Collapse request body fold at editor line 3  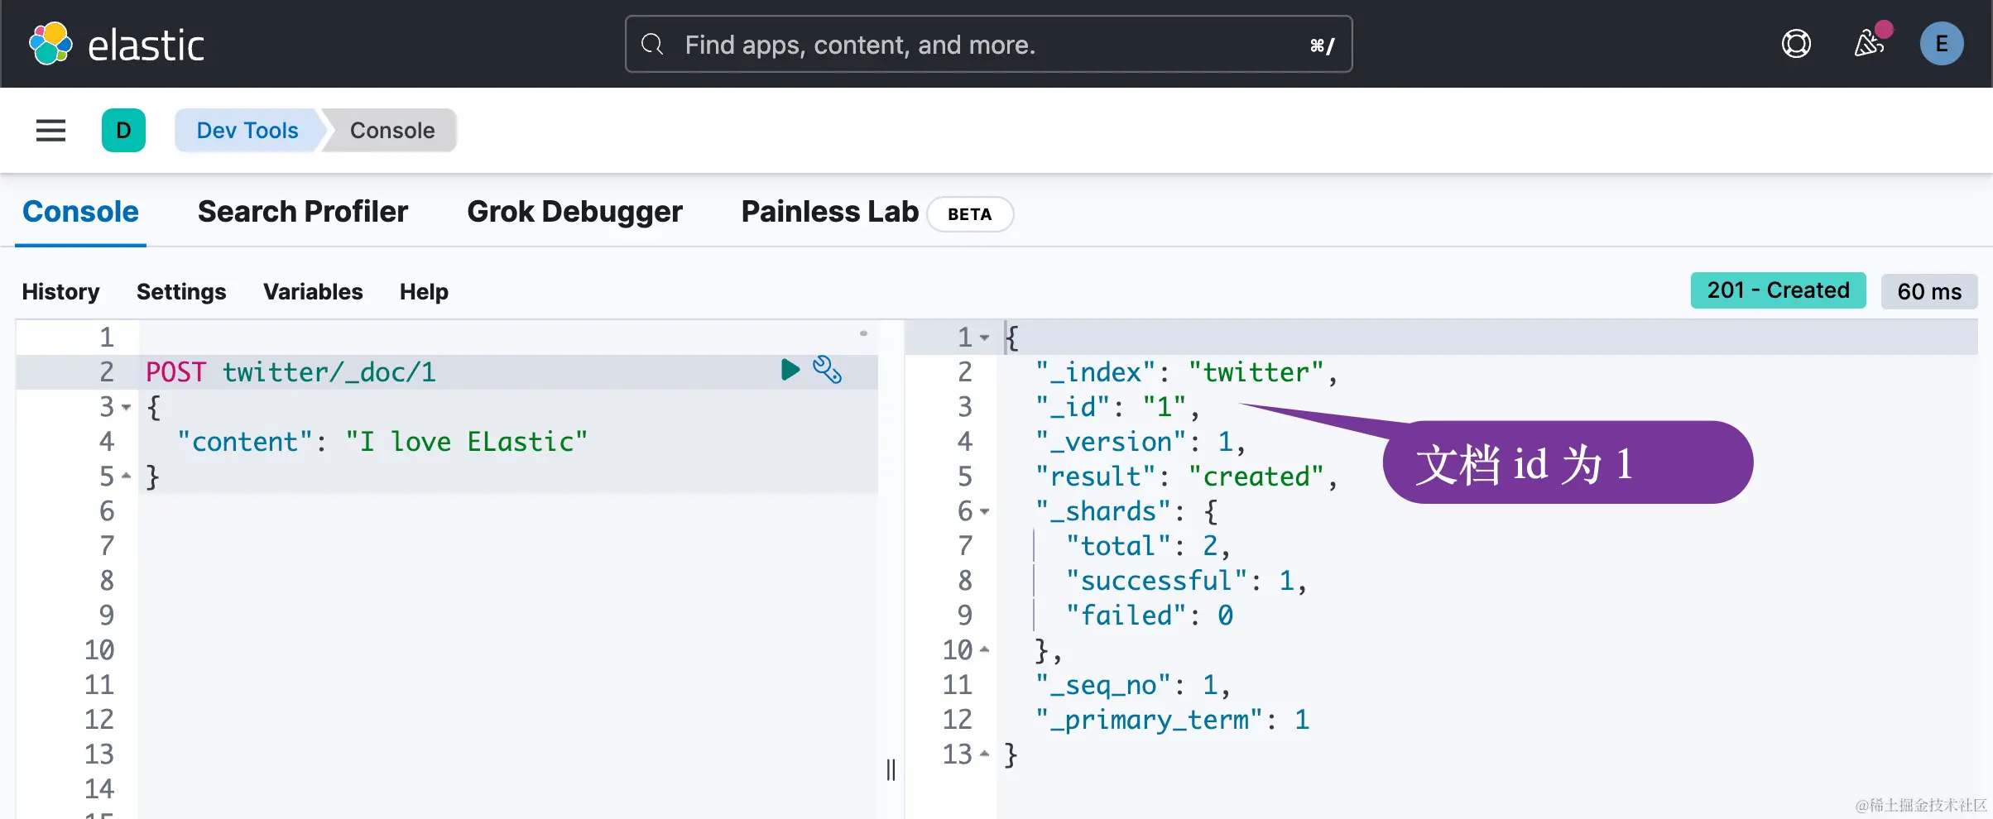tap(126, 407)
